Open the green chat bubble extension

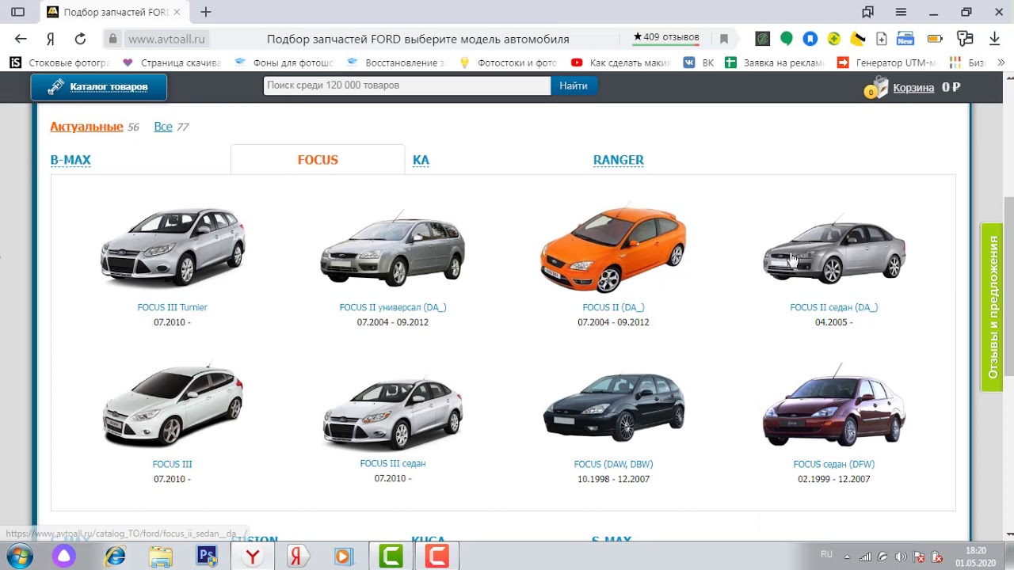click(x=786, y=39)
